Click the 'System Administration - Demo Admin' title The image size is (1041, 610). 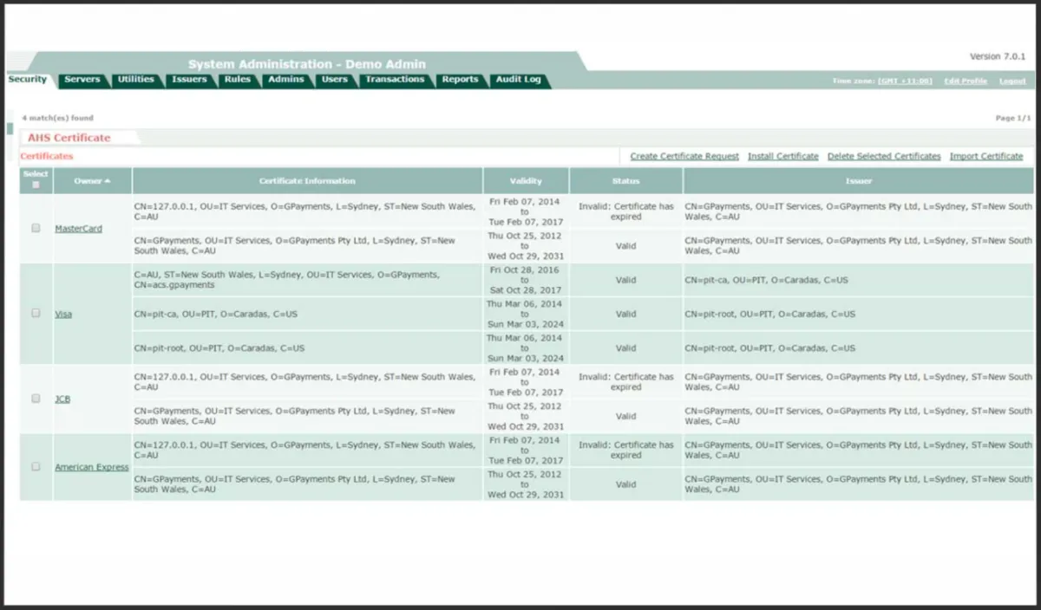coord(307,64)
